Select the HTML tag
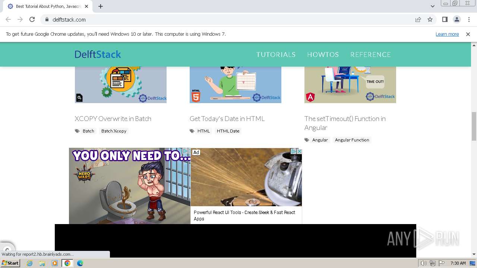This screenshot has width=477, height=268. coord(203,131)
